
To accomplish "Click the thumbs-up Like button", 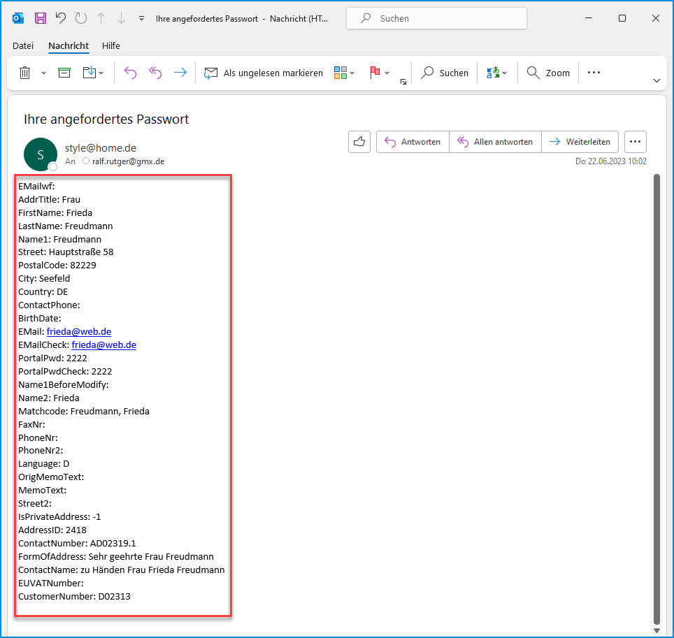I will pos(359,142).
